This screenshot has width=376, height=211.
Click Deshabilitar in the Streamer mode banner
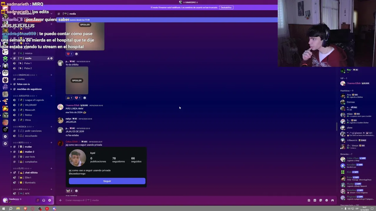pyautogui.click(x=226, y=7)
